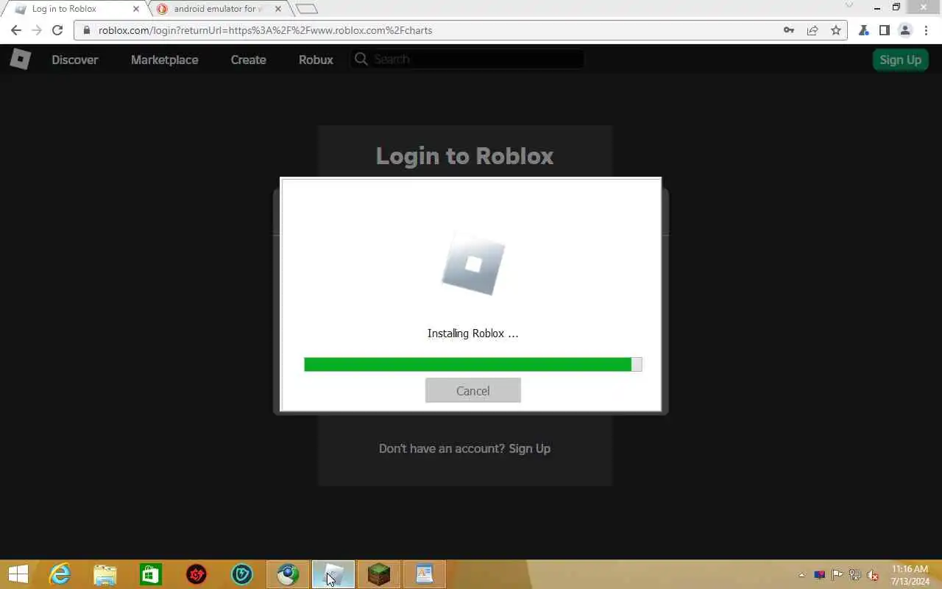
Task: Switch to the Roblox installer taskbar button
Action: 333,574
